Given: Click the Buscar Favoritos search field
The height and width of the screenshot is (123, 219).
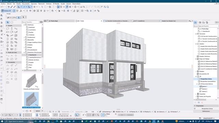Looking at the screenshot, I should click(x=30, y=22).
